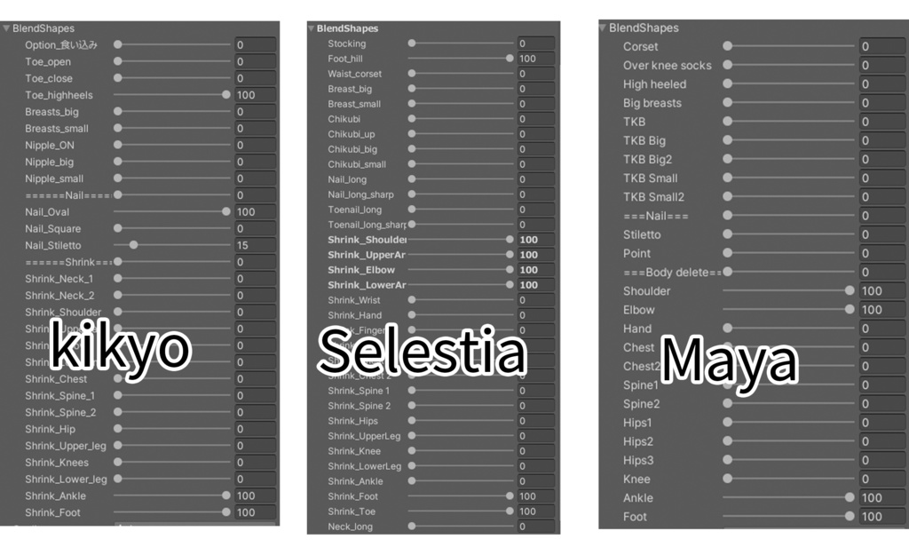The image size is (909, 547).
Task: Select the Stocking value field
Action: click(x=535, y=44)
